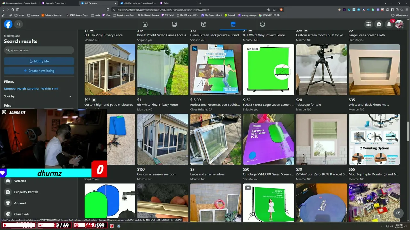Click the Create new listing button
The image size is (410, 230).
point(39,71)
